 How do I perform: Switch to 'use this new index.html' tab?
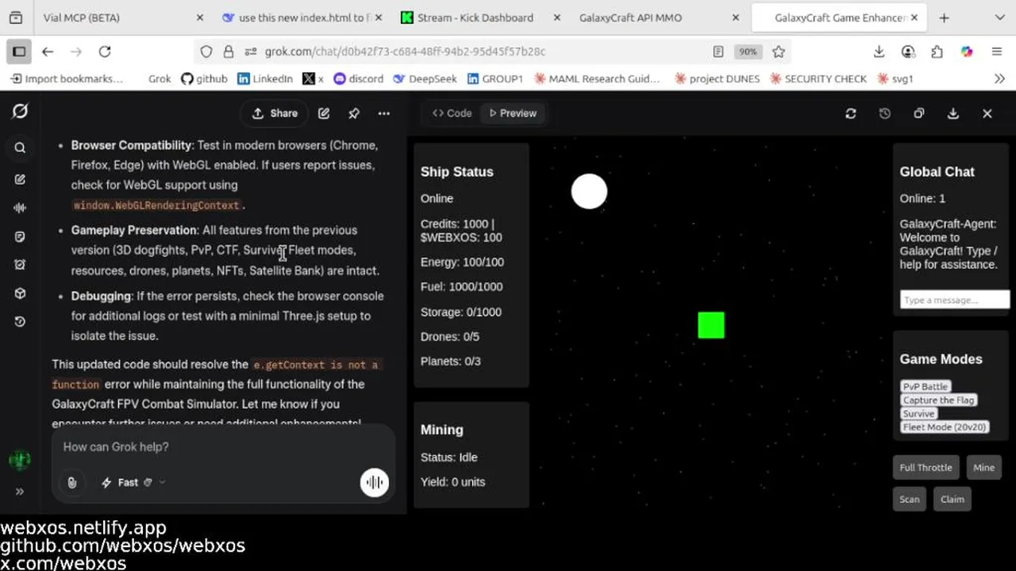303,17
